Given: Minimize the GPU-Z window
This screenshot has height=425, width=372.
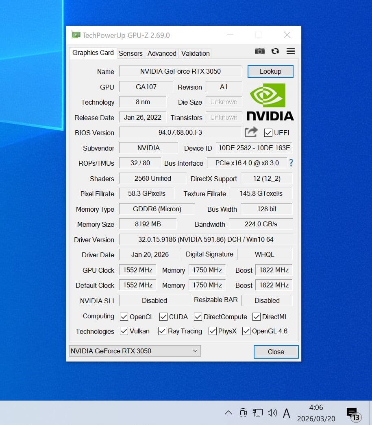Looking at the screenshot, I should coord(230,35).
